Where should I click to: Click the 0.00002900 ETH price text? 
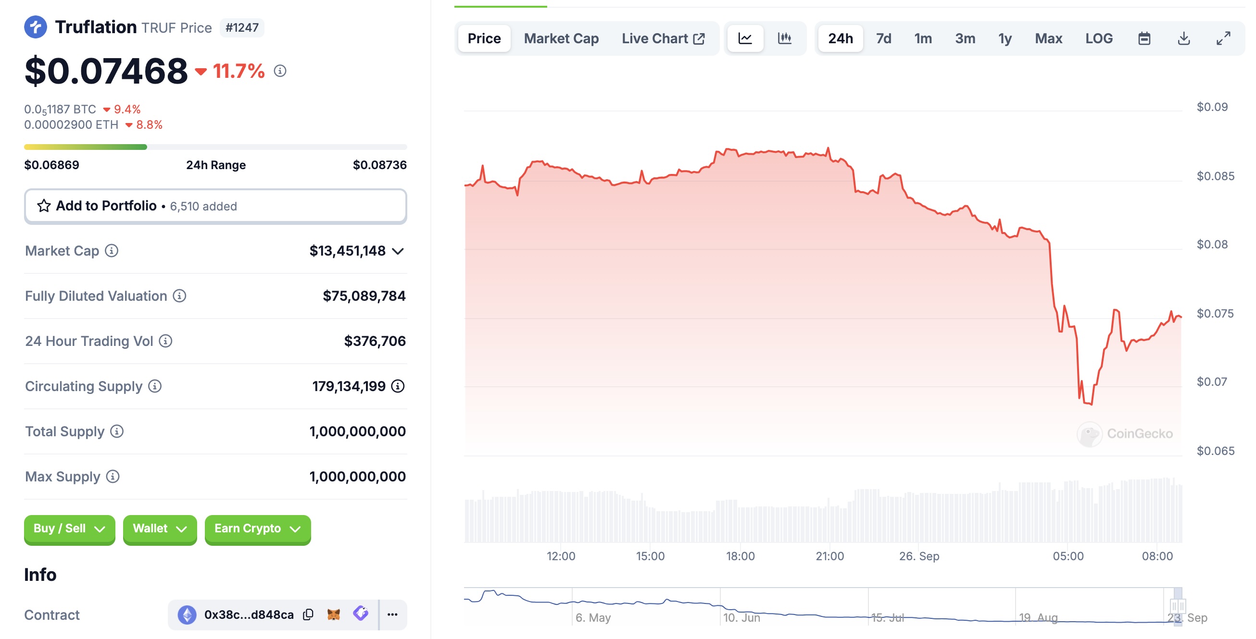click(71, 125)
